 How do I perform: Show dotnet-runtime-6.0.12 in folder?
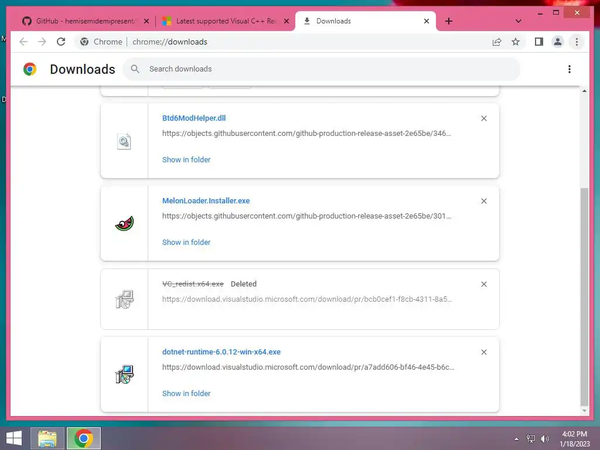click(x=186, y=393)
